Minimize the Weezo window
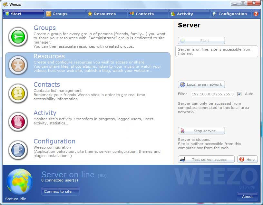Screen dimensions: 263x205 (x=235, y=3)
